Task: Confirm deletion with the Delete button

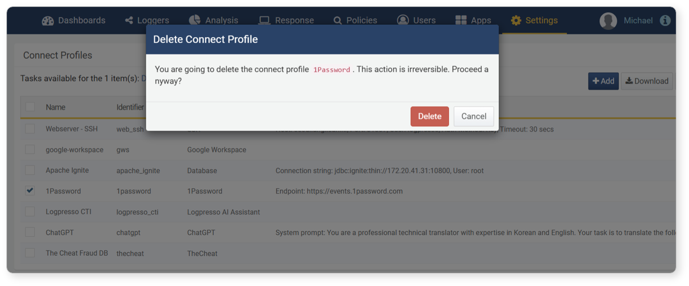Action: pos(430,116)
